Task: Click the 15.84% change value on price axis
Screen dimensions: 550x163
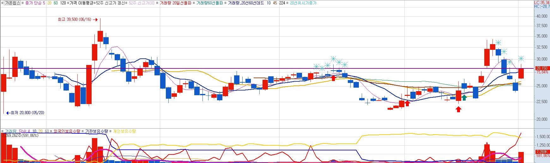Action: coord(542,72)
